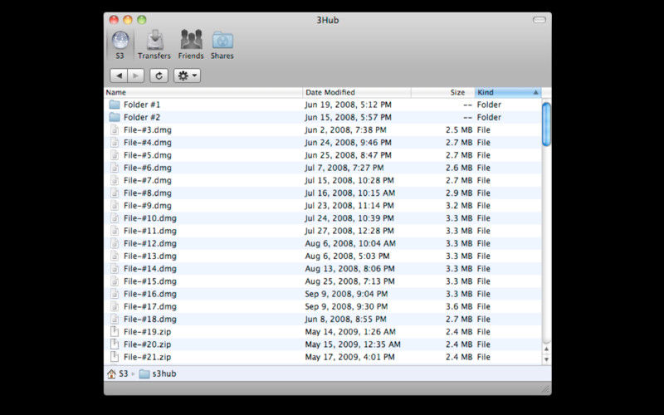Click the file icon of File-#15.dmg

tap(115, 281)
